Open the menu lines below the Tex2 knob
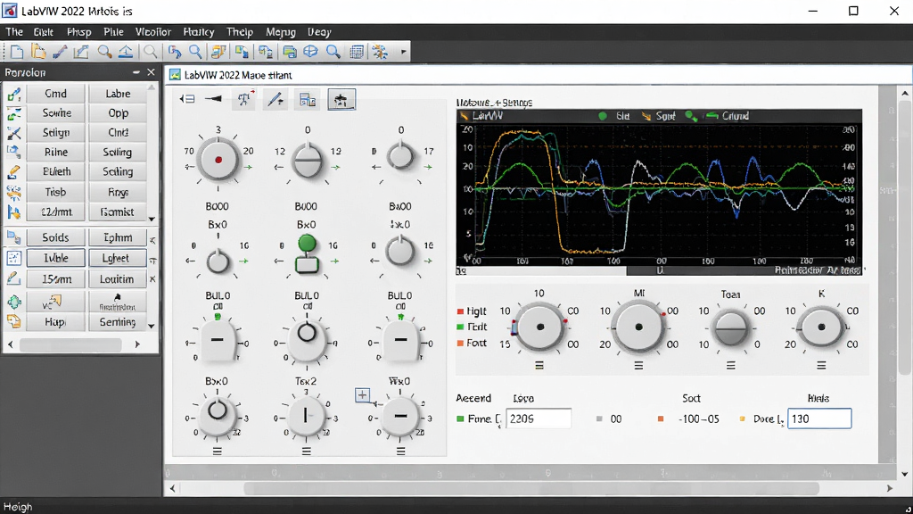 [x=307, y=451]
